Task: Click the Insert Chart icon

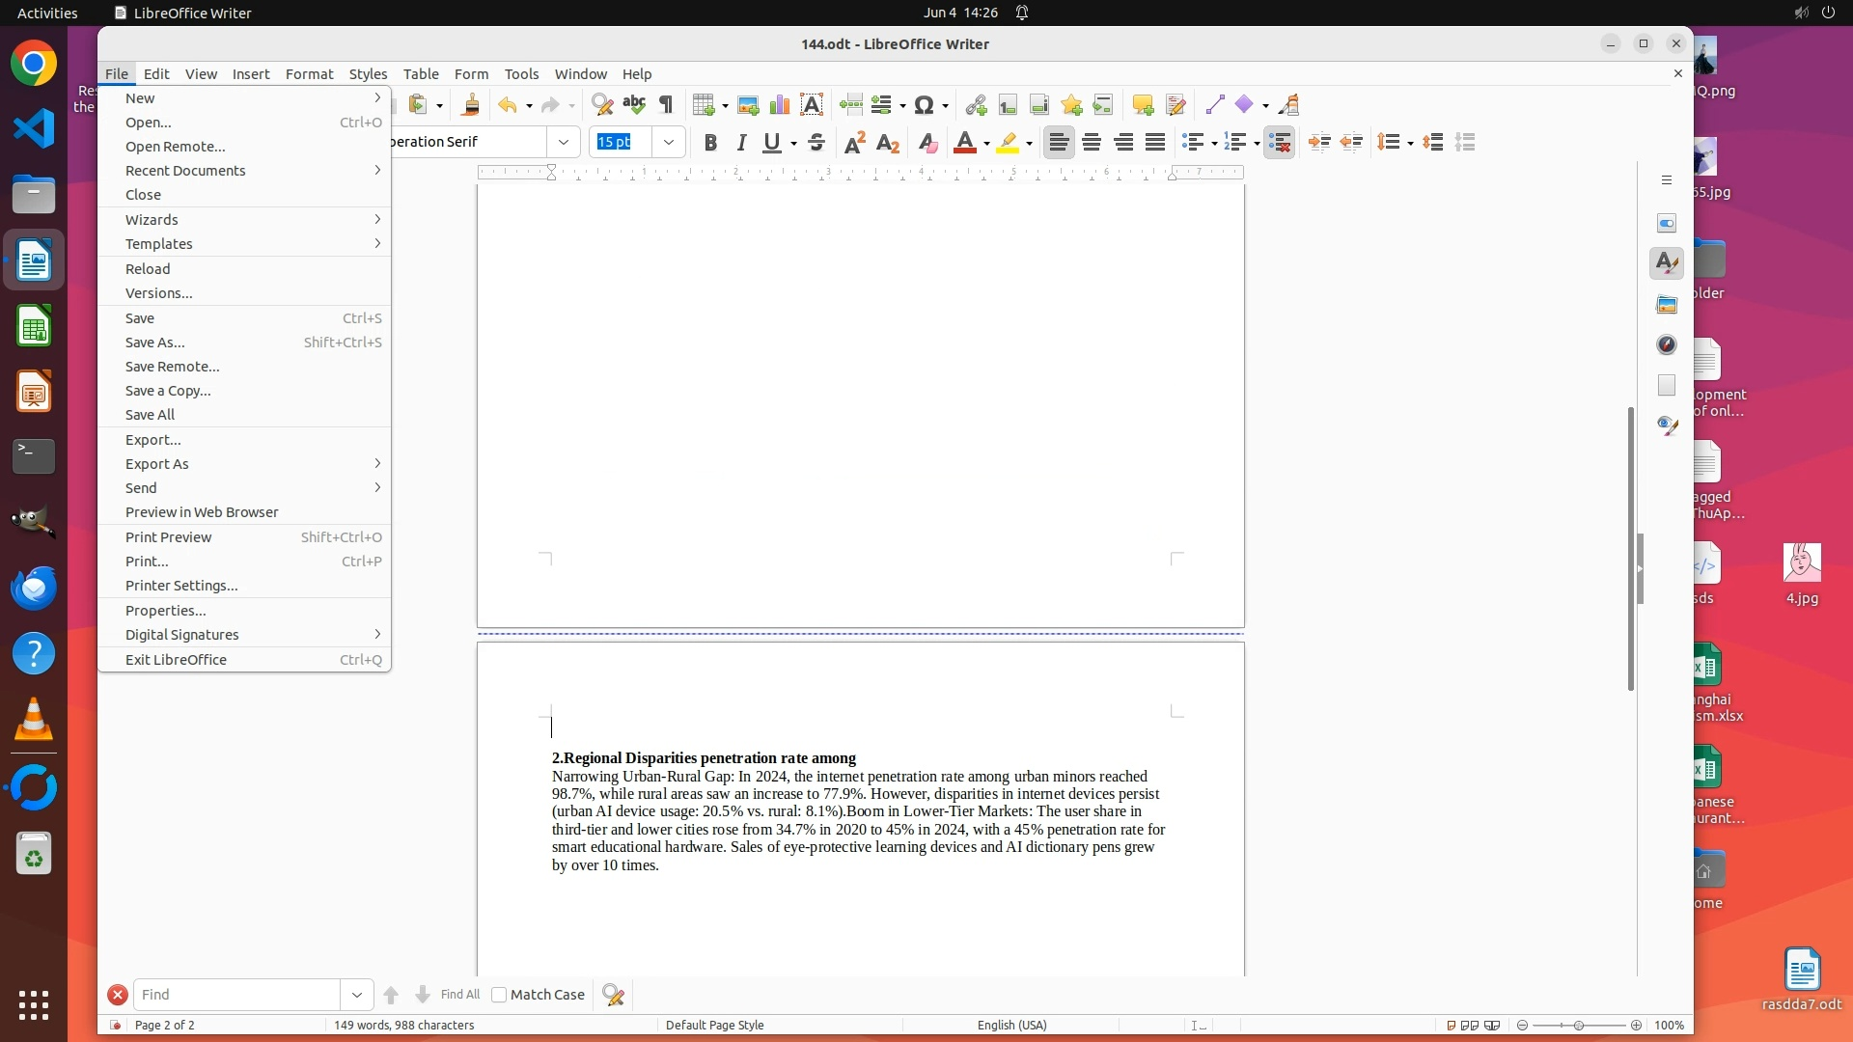Action: 779,105
